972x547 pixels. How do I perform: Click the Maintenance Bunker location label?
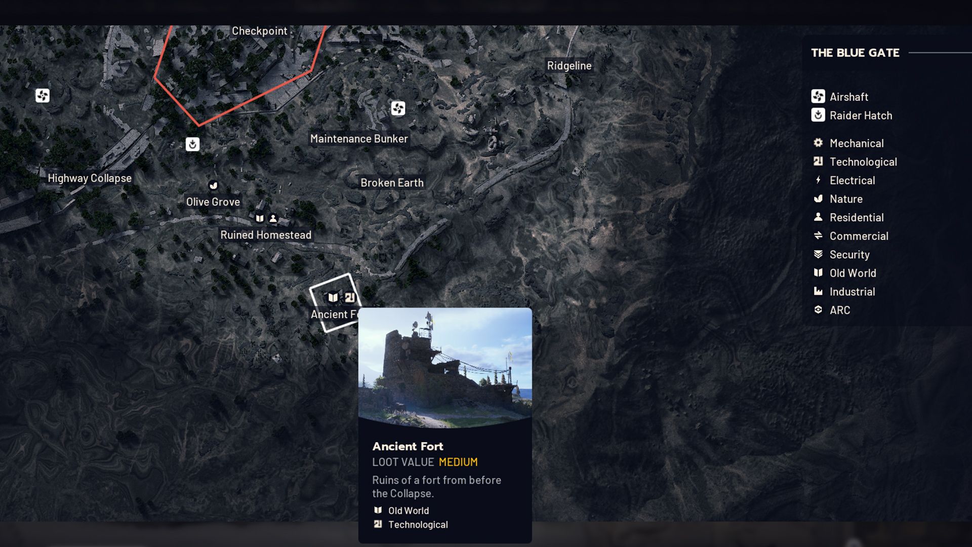coord(359,139)
